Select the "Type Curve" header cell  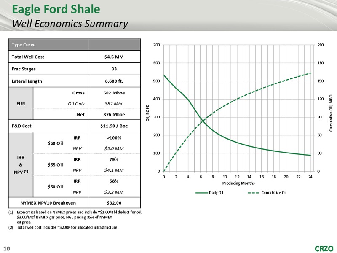click(48, 45)
